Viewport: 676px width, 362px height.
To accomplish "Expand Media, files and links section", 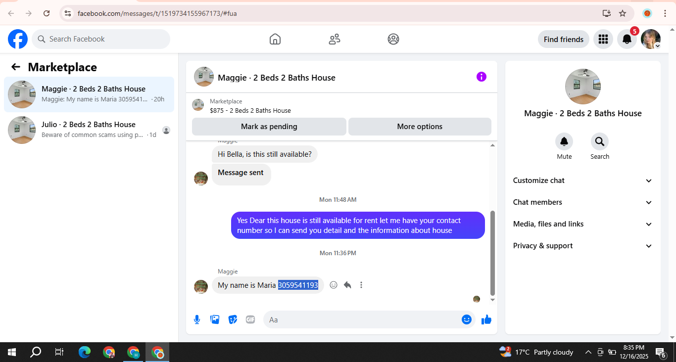I will coord(583,224).
